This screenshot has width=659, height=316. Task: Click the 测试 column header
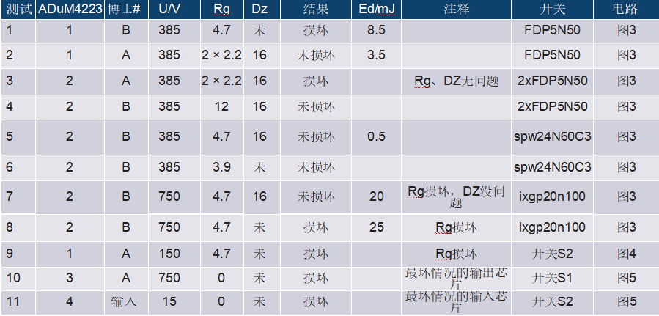[18, 10]
